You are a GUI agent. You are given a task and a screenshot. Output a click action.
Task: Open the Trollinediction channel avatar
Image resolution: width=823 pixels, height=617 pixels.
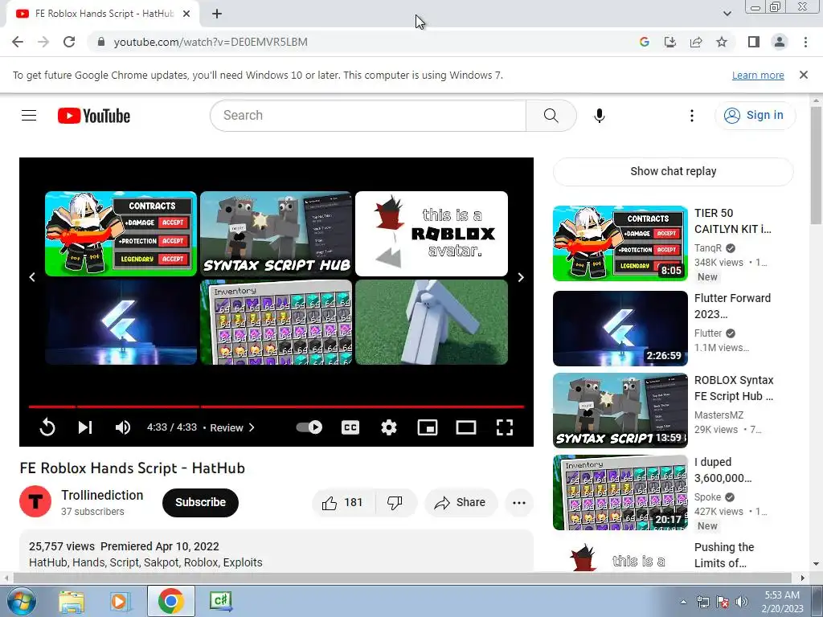35,501
